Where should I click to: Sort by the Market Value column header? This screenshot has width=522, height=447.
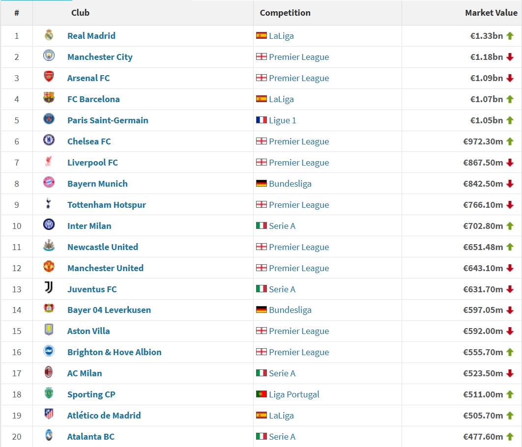coord(491,13)
